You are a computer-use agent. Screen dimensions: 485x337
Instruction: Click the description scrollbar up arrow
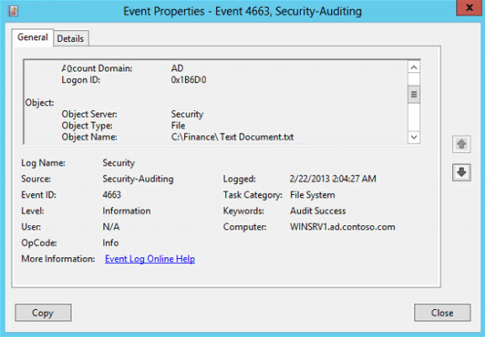(414, 67)
